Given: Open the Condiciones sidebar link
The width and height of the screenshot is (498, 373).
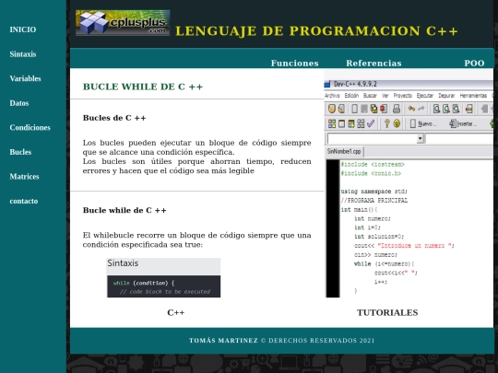Looking at the screenshot, I should point(30,127).
